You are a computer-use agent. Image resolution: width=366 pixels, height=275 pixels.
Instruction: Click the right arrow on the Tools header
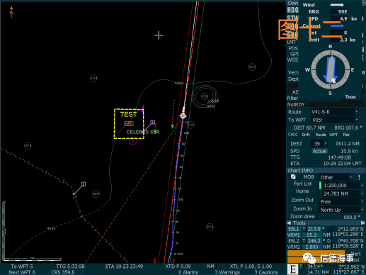(x=363, y=223)
